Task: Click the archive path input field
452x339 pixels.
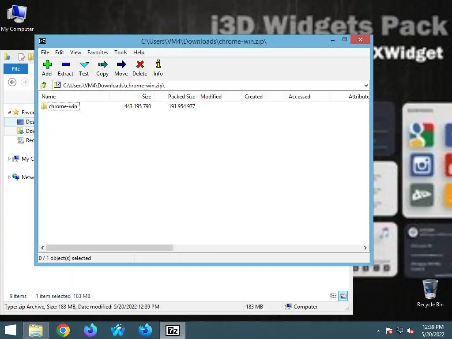Action: pyautogui.click(x=211, y=85)
